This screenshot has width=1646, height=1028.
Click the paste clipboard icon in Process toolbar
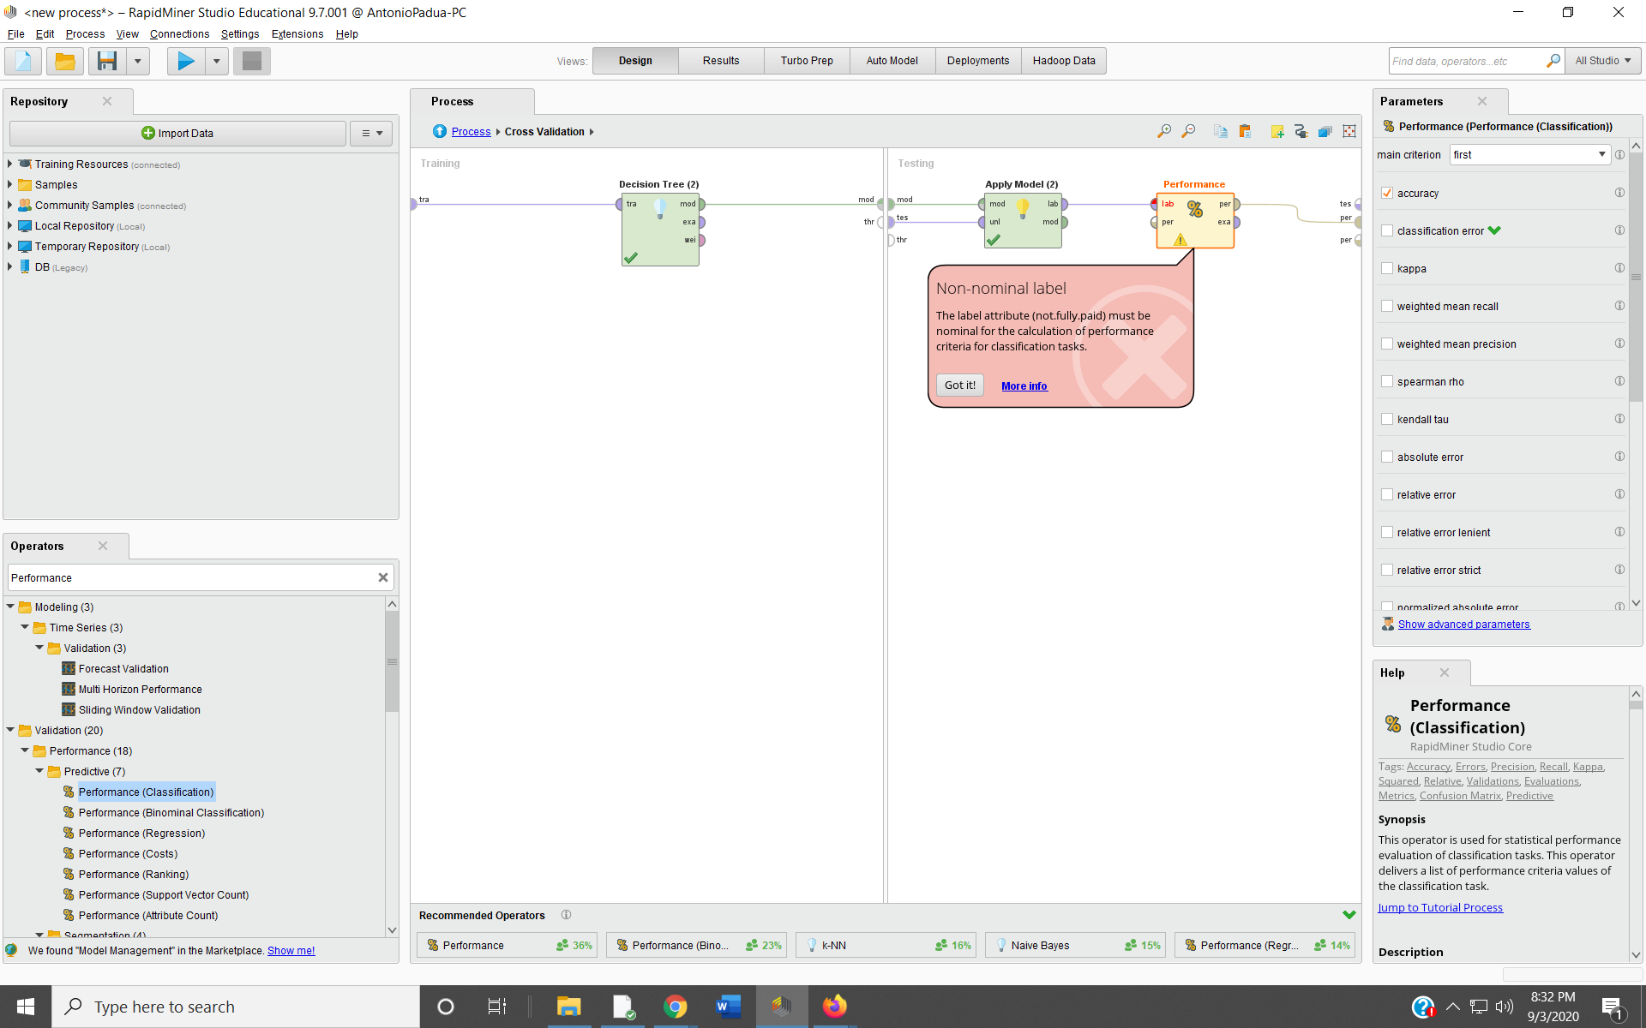pos(1245,131)
